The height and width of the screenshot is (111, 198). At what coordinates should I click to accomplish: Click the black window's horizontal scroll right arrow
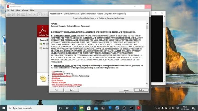point(162,84)
